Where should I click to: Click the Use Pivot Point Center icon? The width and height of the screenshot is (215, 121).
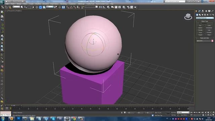tap(56, 7)
